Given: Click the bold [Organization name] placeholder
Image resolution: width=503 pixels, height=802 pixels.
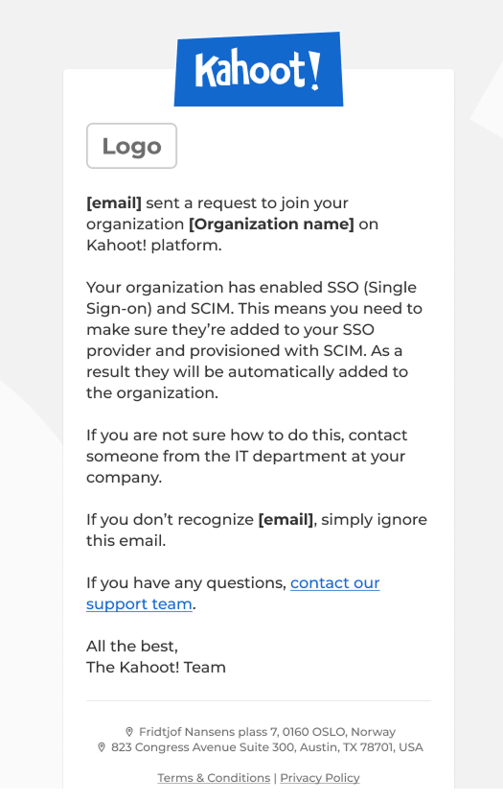Looking at the screenshot, I should [x=271, y=224].
